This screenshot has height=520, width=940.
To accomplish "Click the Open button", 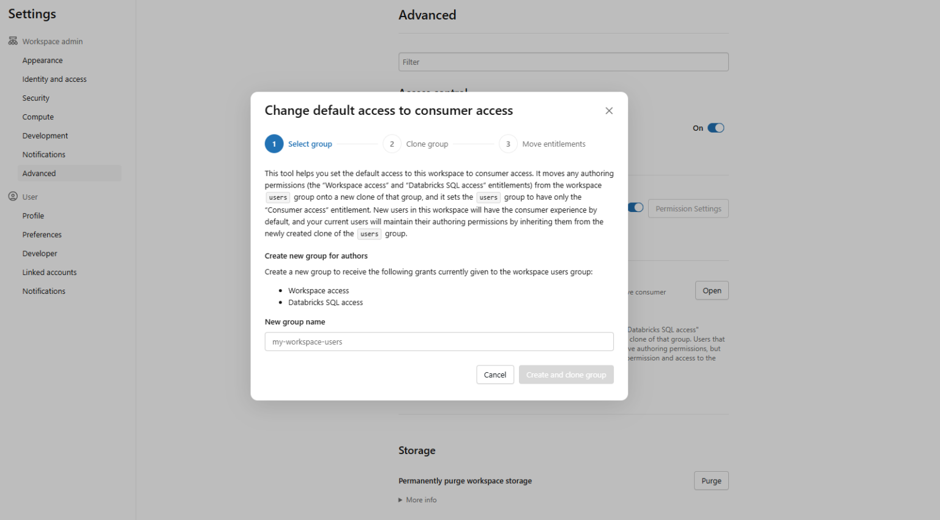I will (712, 291).
